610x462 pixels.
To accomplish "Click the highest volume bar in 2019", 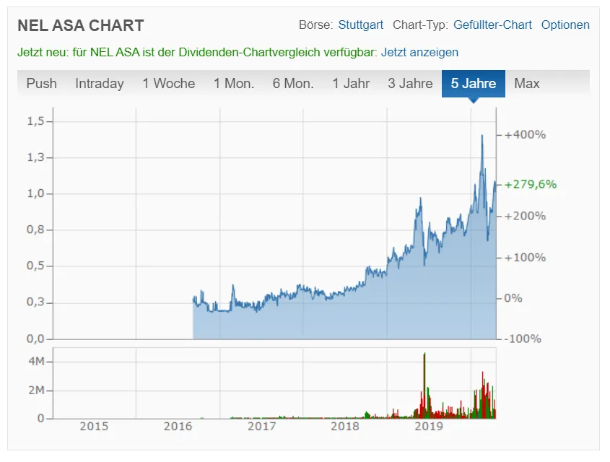I will [x=424, y=355].
